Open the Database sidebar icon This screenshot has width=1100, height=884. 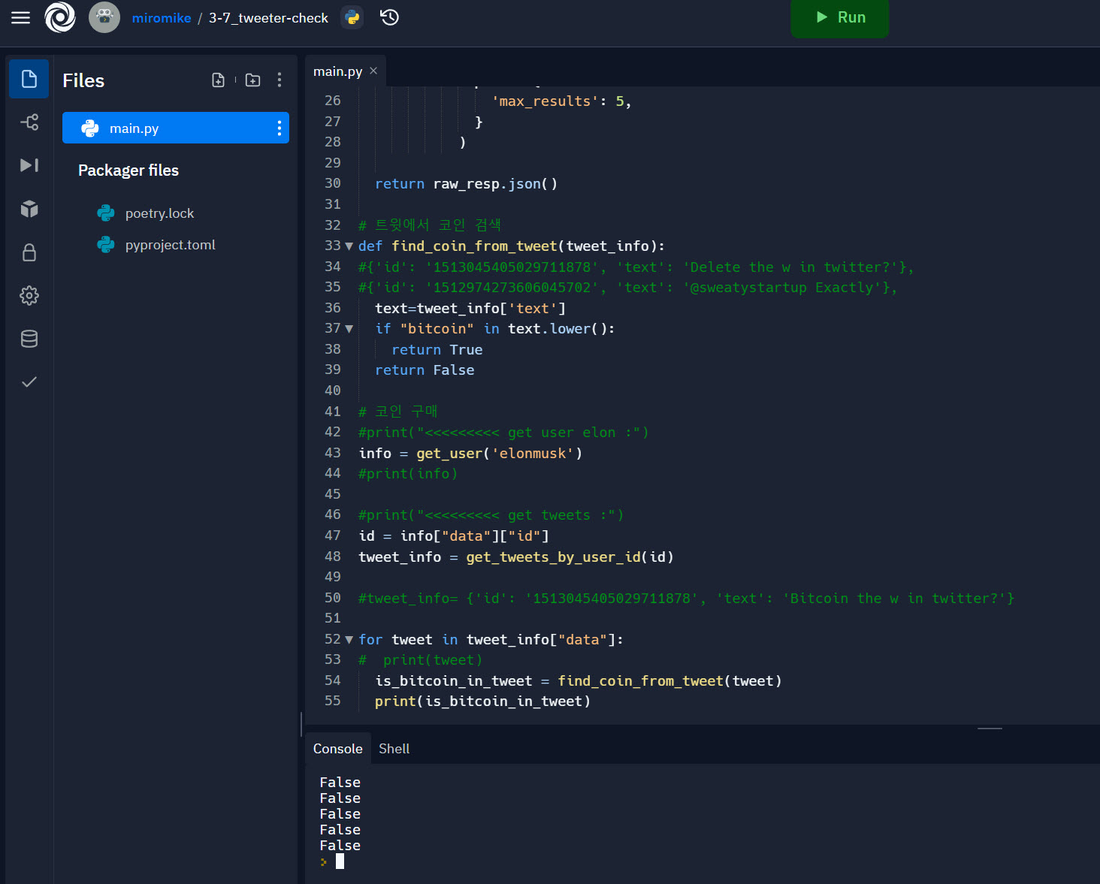[x=29, y=339]
